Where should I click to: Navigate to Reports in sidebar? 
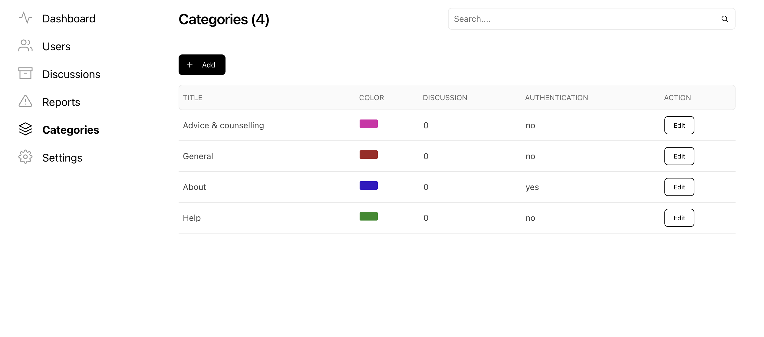[x=61, y=102]
